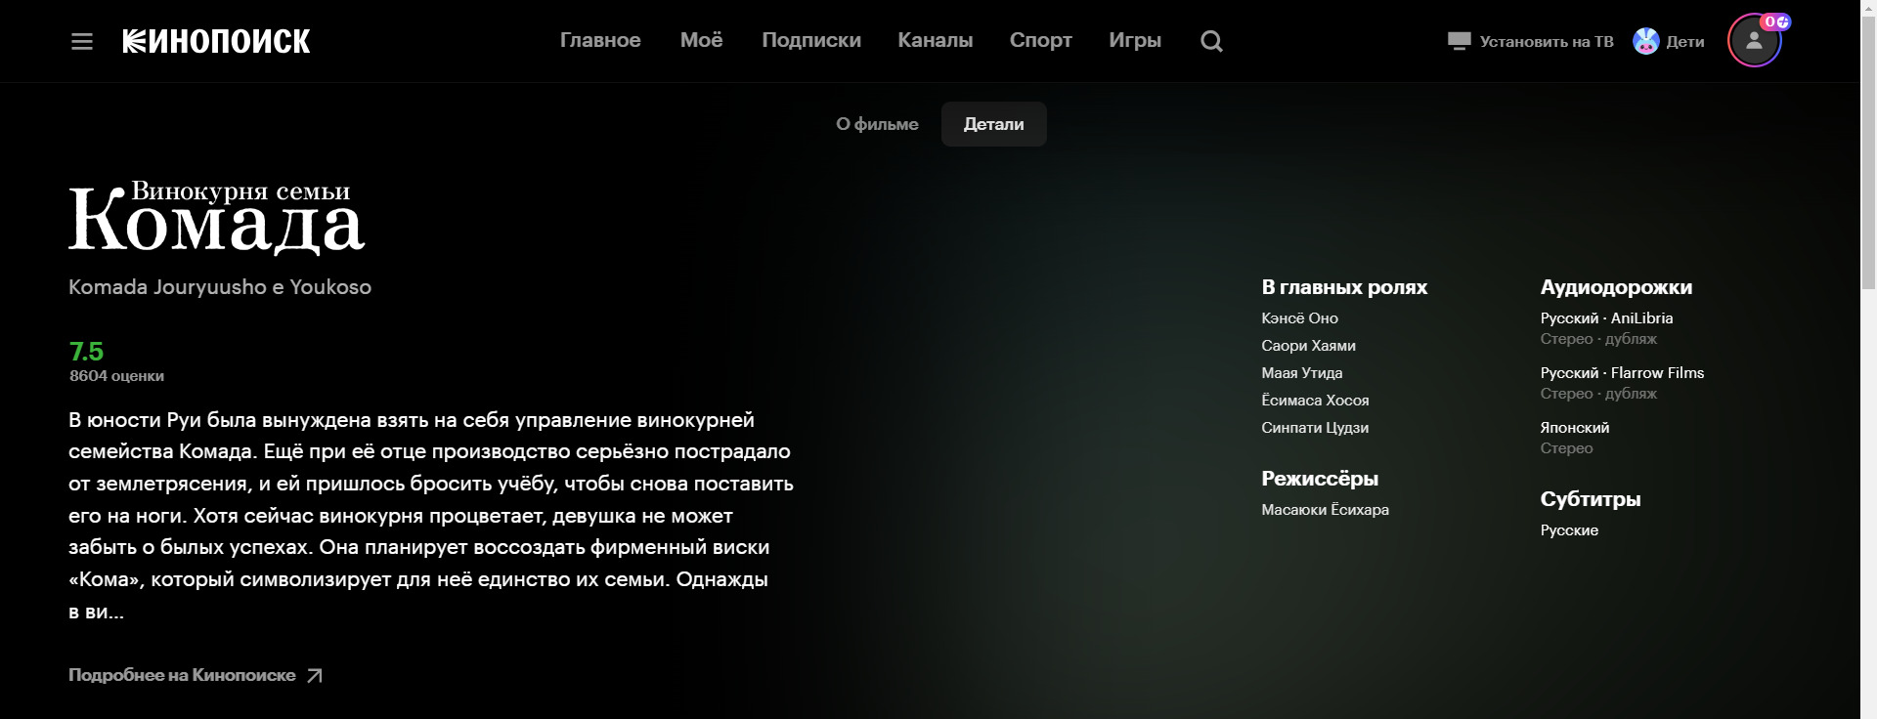
Task: Open the Подписки section
Action: (810, 41)
